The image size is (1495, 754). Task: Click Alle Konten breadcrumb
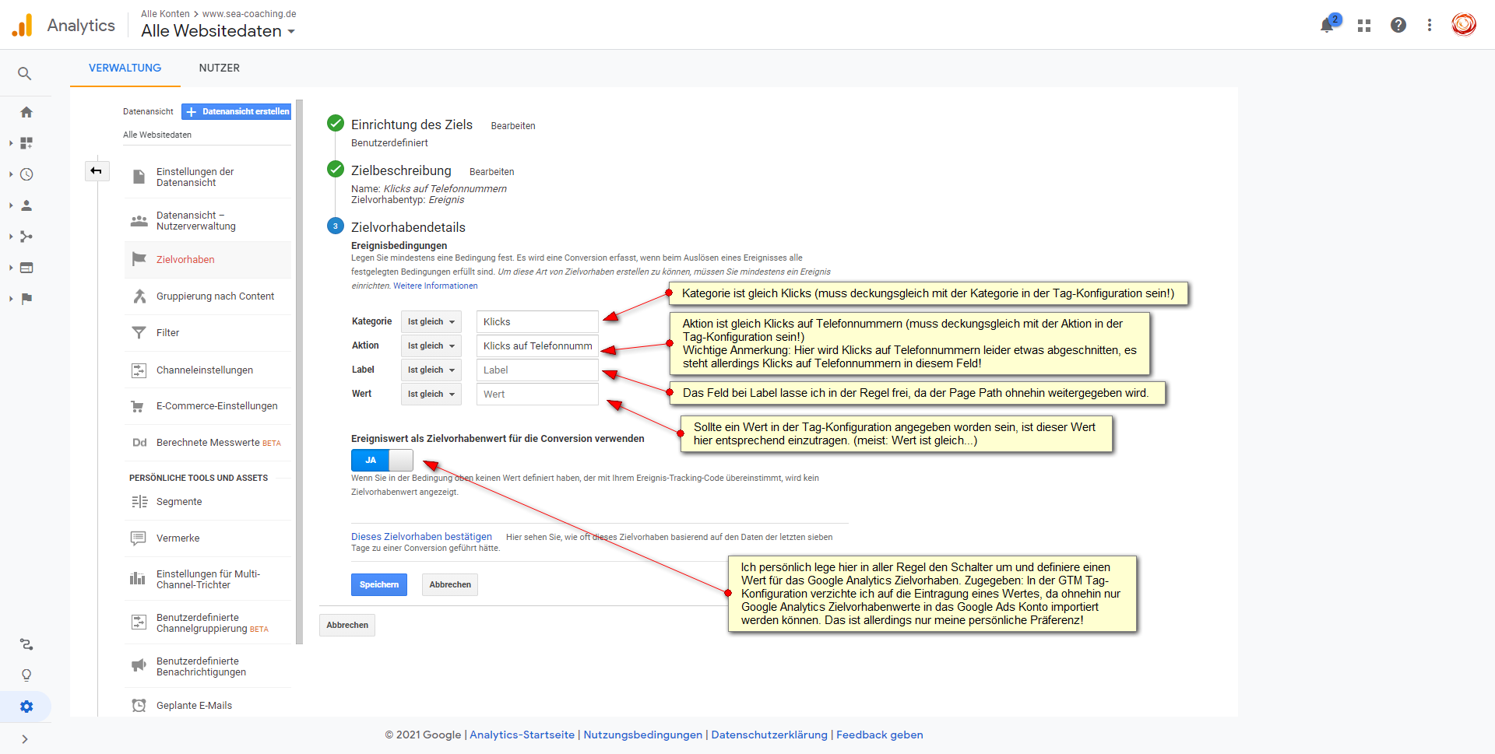click(165, 14)
